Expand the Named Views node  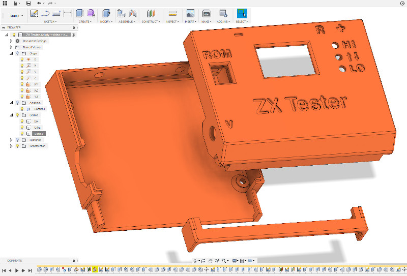point(11,47)
